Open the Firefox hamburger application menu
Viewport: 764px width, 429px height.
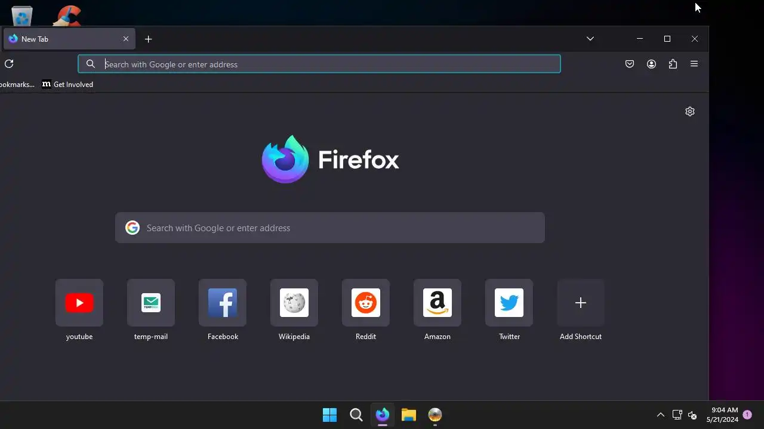pyautogui.click(x=694, y=64)
